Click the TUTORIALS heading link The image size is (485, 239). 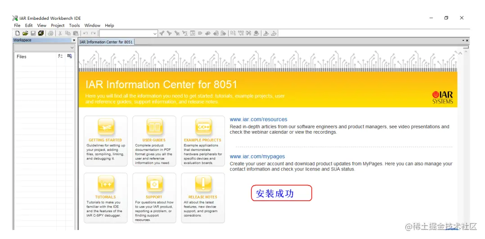[105, 197]
